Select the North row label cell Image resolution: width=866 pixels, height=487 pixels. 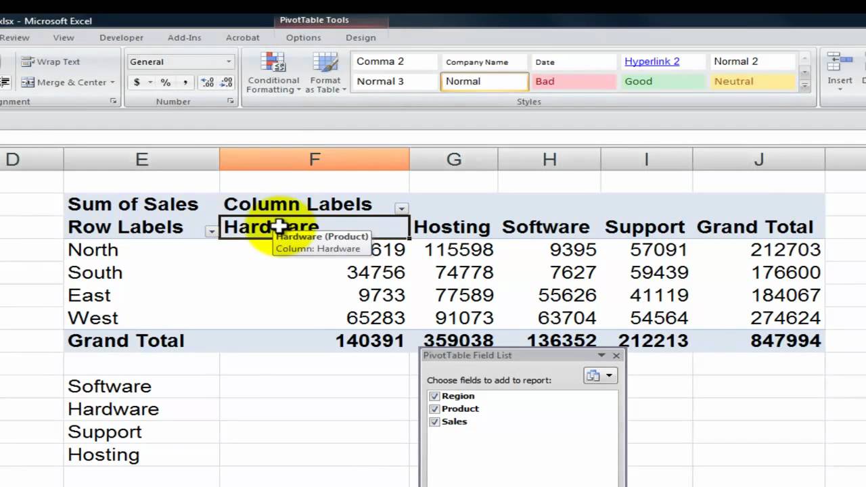coord(141,250)
